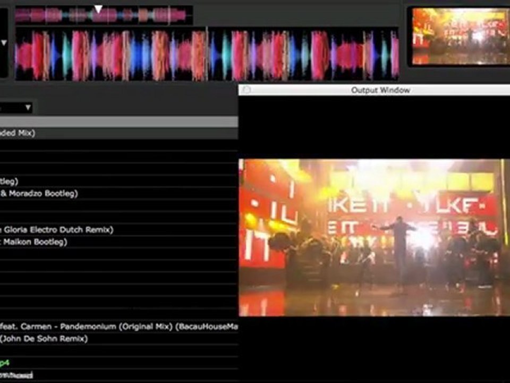Click the gray column header bar of track list

119,121
